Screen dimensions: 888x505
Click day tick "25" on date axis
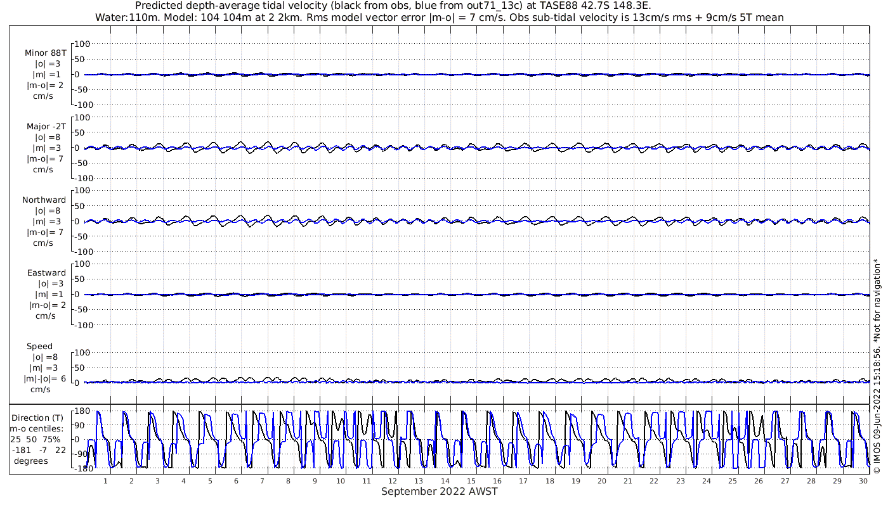coord(733,482)
